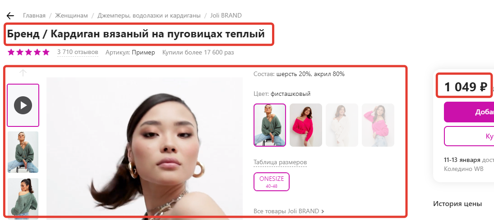Viewport: 494px width, 220px height.
Task: Choose the light pink color variant
Action: point(378,125)
